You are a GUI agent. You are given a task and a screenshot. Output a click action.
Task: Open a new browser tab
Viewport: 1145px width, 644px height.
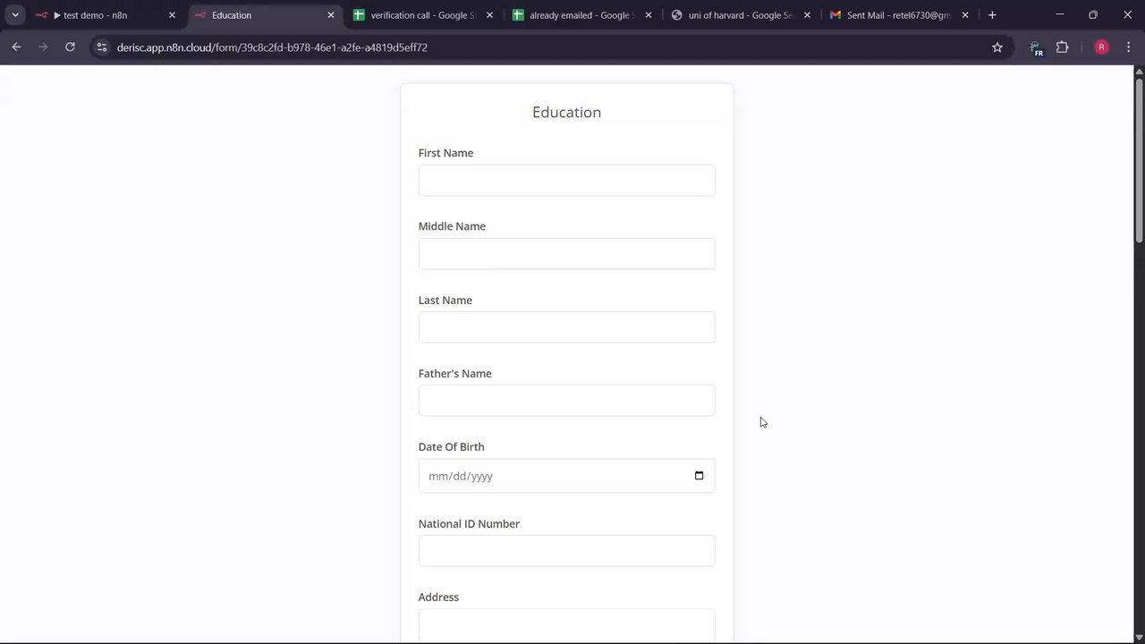click(992, 15)
